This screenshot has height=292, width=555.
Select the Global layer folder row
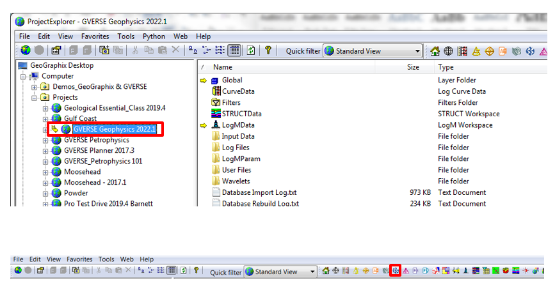point(232,80)
